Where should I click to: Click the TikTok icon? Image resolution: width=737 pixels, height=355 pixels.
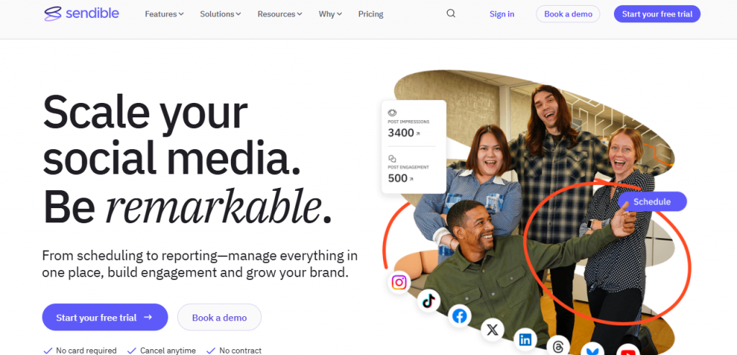[x=429, y=301]
